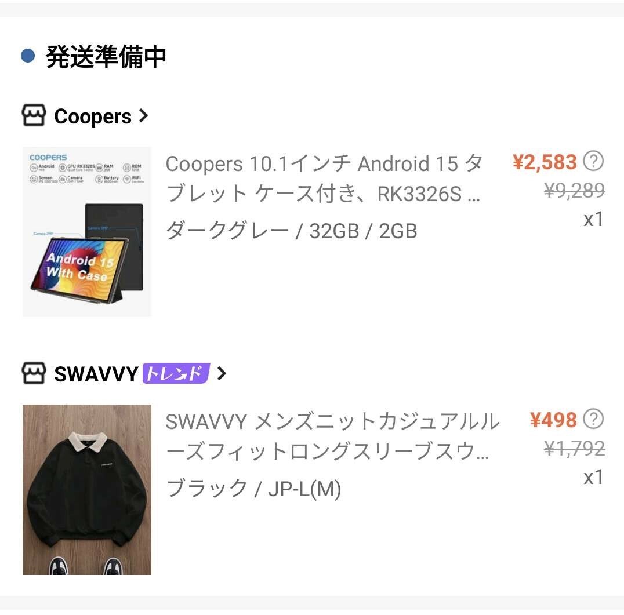This screenshot has width=624, height=615.
Task: Expand Coopers store chevron arrow
Action: pyautogui.click(x=143, y=116)
